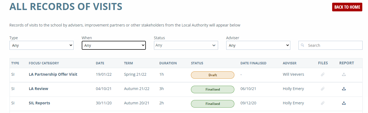368x113 pixels.
Task: Click the paperclip files icon for SIL Reports
Action: 323,103
